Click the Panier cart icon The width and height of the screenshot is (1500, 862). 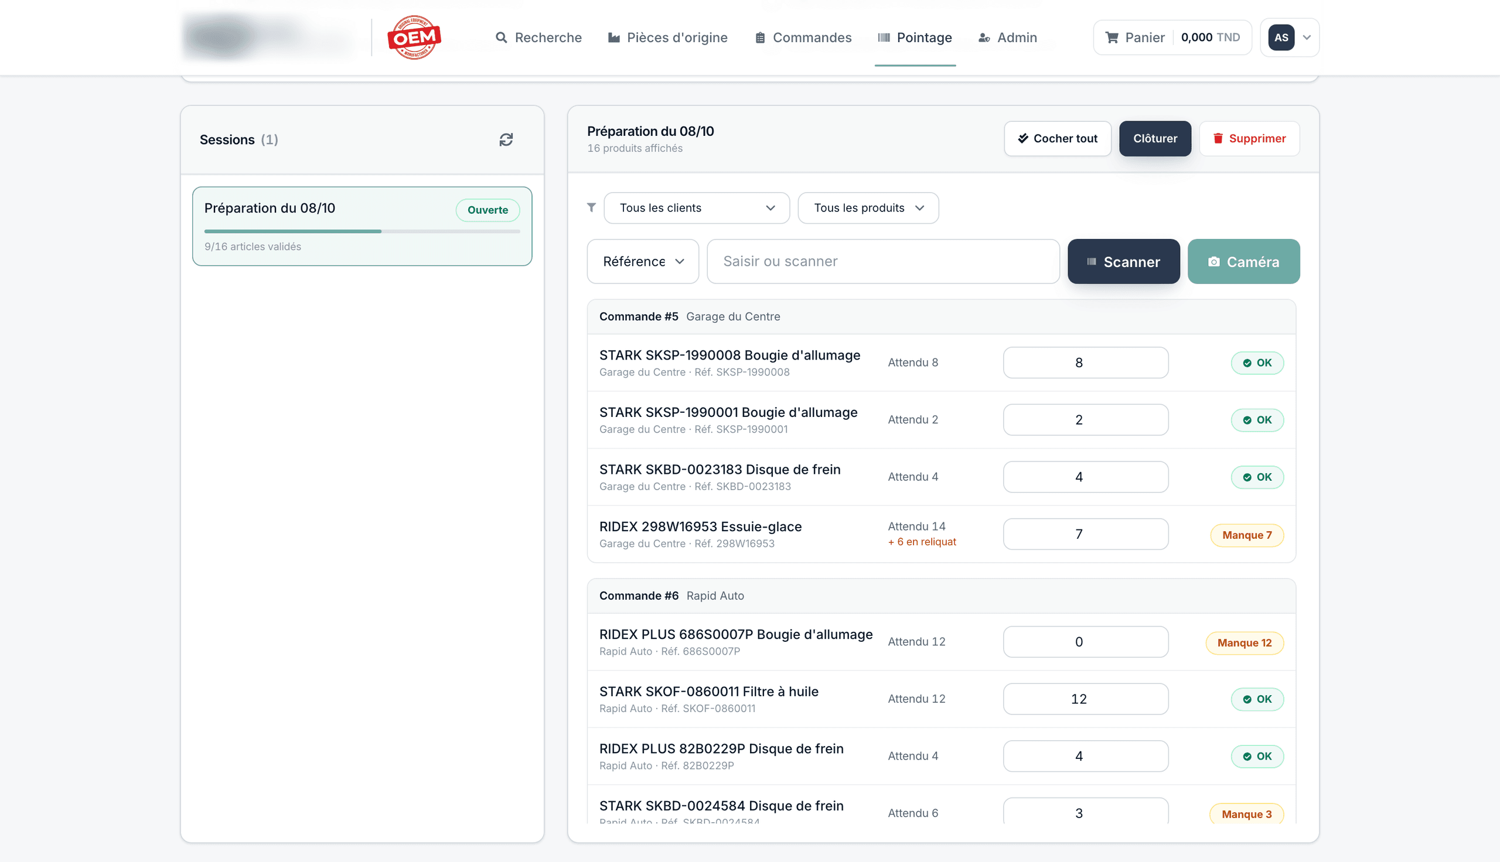(1112, 37)
